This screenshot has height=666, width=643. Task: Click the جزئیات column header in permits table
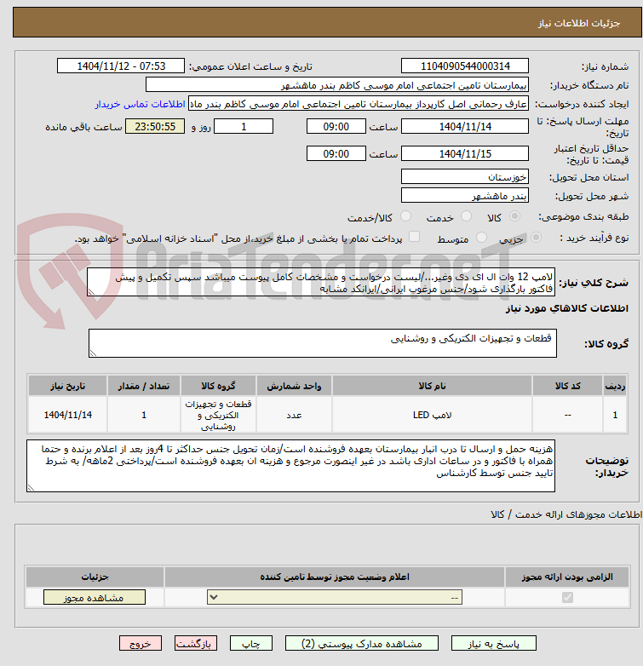pyautogui.click(x=95, y=577)
